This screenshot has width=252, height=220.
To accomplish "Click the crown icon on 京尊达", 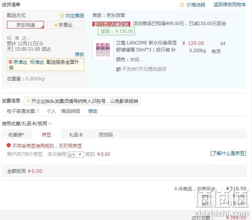I will coord(56,25).
